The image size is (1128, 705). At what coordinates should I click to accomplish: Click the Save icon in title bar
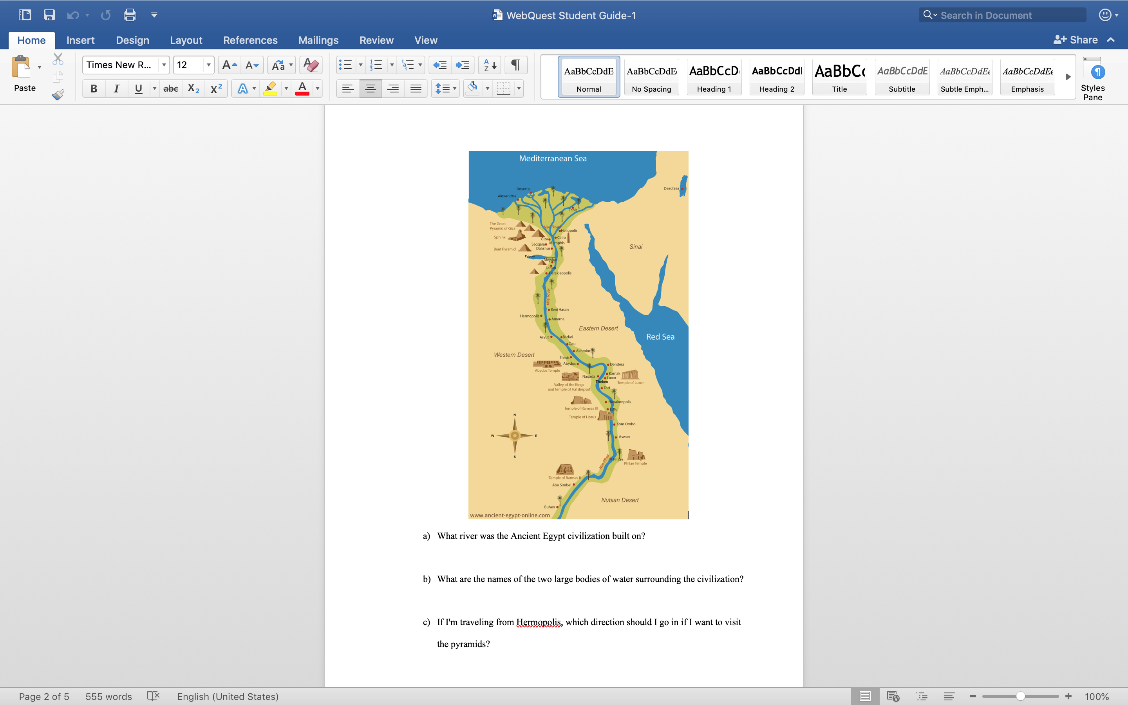coord(49,15)
